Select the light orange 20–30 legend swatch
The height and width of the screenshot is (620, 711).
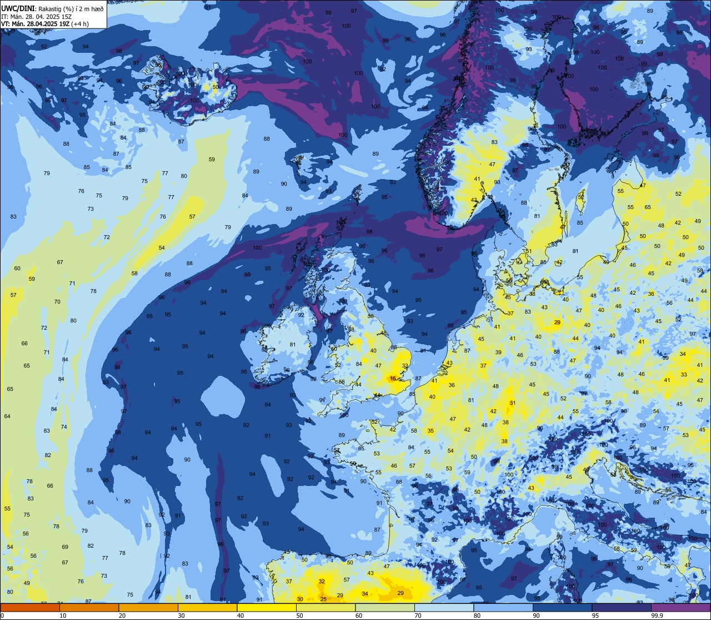coord(148,607)
